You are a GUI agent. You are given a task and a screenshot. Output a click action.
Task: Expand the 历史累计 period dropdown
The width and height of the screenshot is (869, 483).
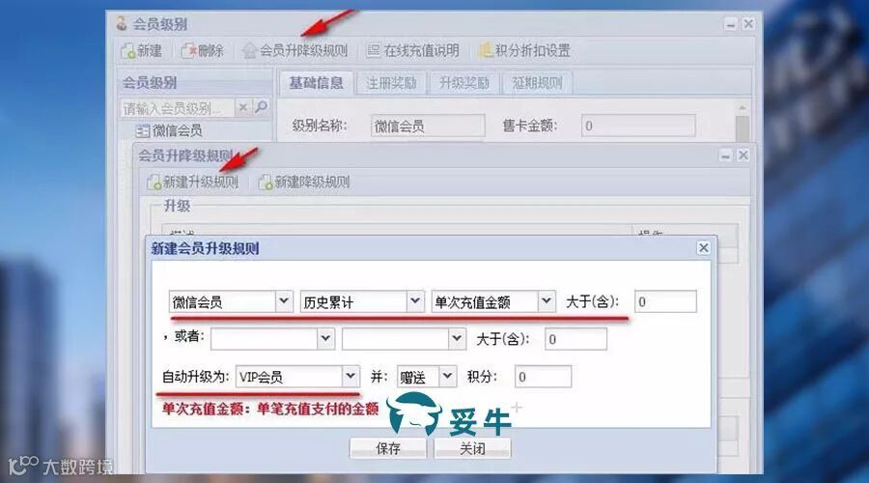pos(415,301)
